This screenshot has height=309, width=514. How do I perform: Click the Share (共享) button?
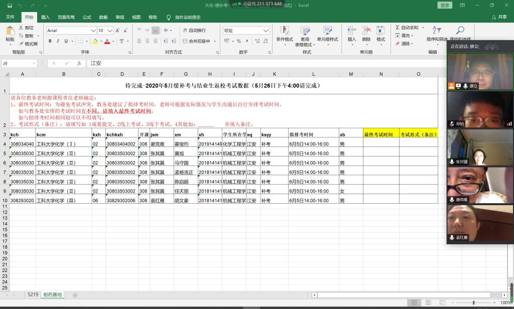click(x=499, y=17)
